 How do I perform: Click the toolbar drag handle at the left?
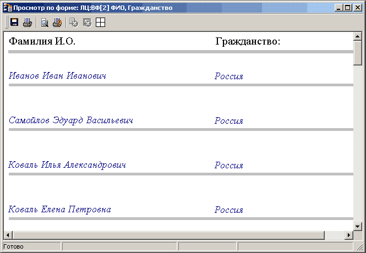[6, 23]
